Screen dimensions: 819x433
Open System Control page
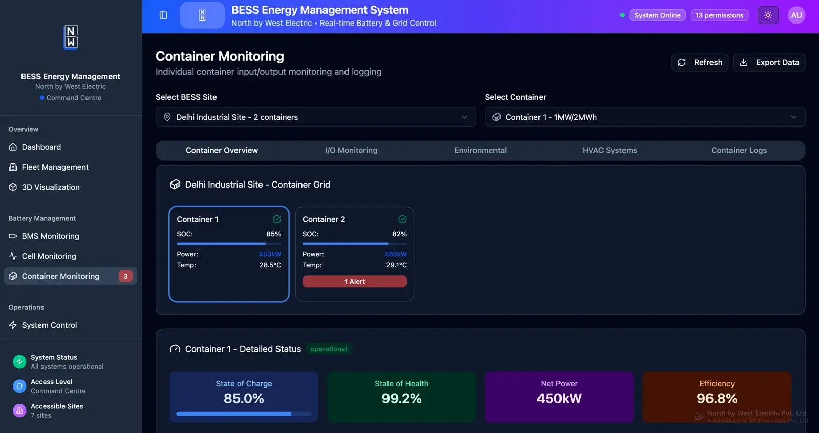tap(71, 325)
